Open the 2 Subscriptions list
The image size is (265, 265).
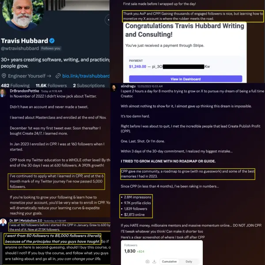(x=89, y=86)
